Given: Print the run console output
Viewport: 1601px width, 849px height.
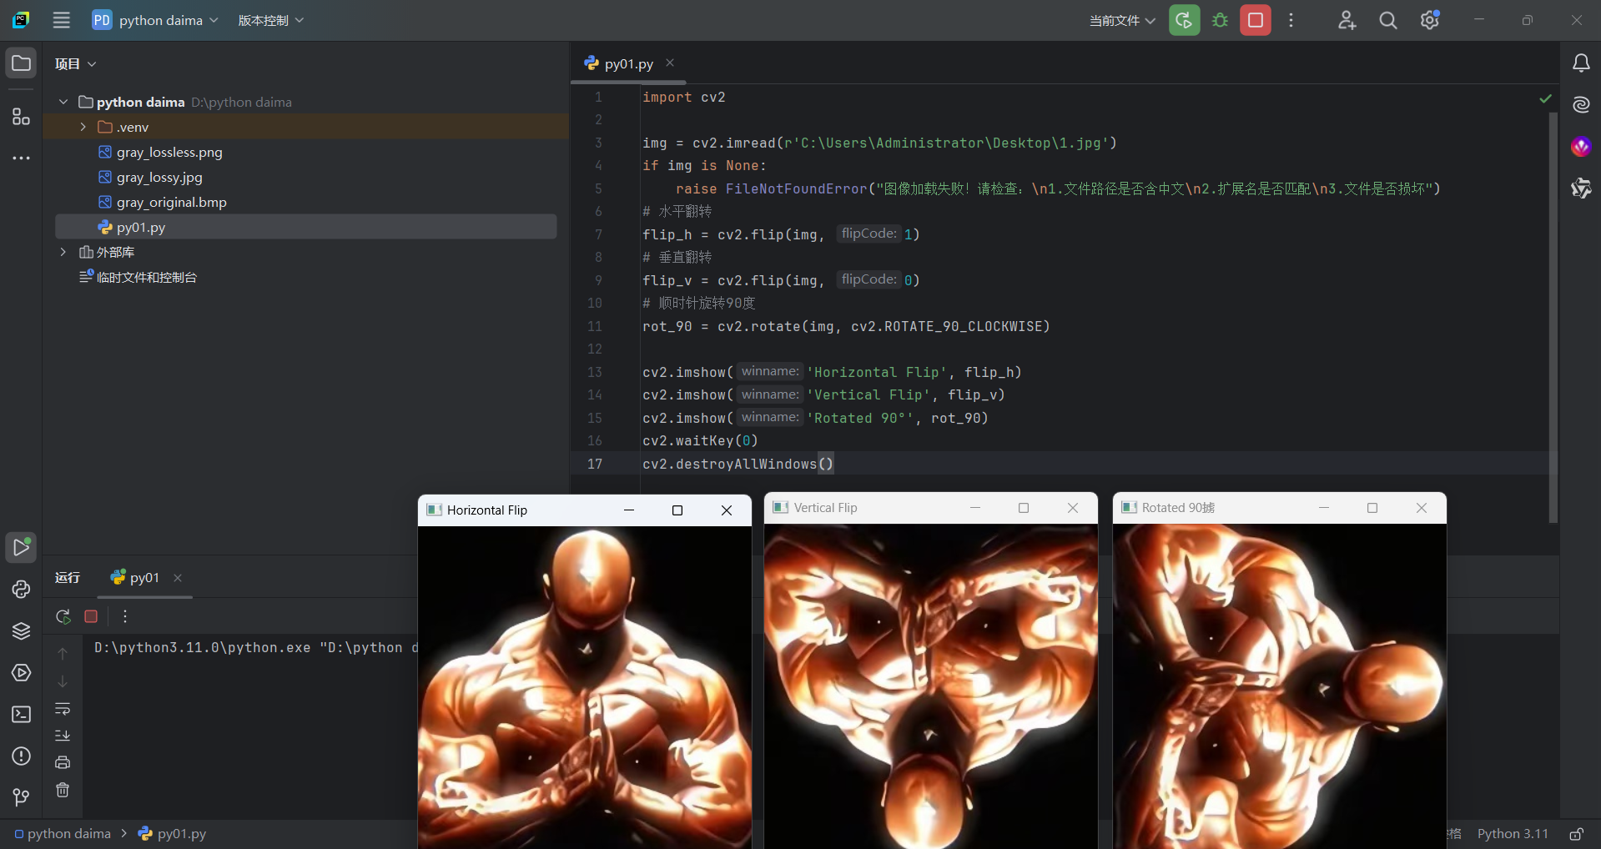Looking at the screenshot, I should pyautogui.click(x=63, y=762).
